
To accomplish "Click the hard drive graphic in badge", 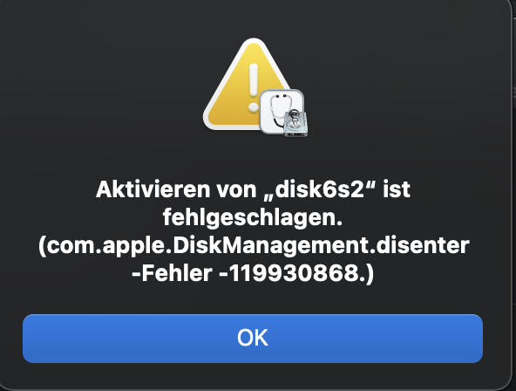I will click(295, 124).
